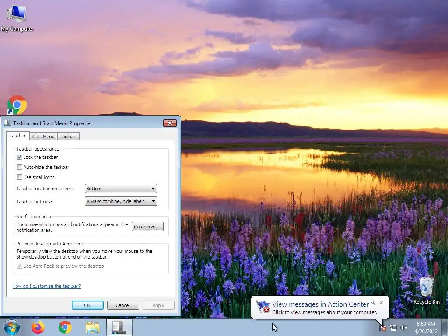Open the My Computer desktop icon
Screen dimensions: 448x336
pos(17,17)
